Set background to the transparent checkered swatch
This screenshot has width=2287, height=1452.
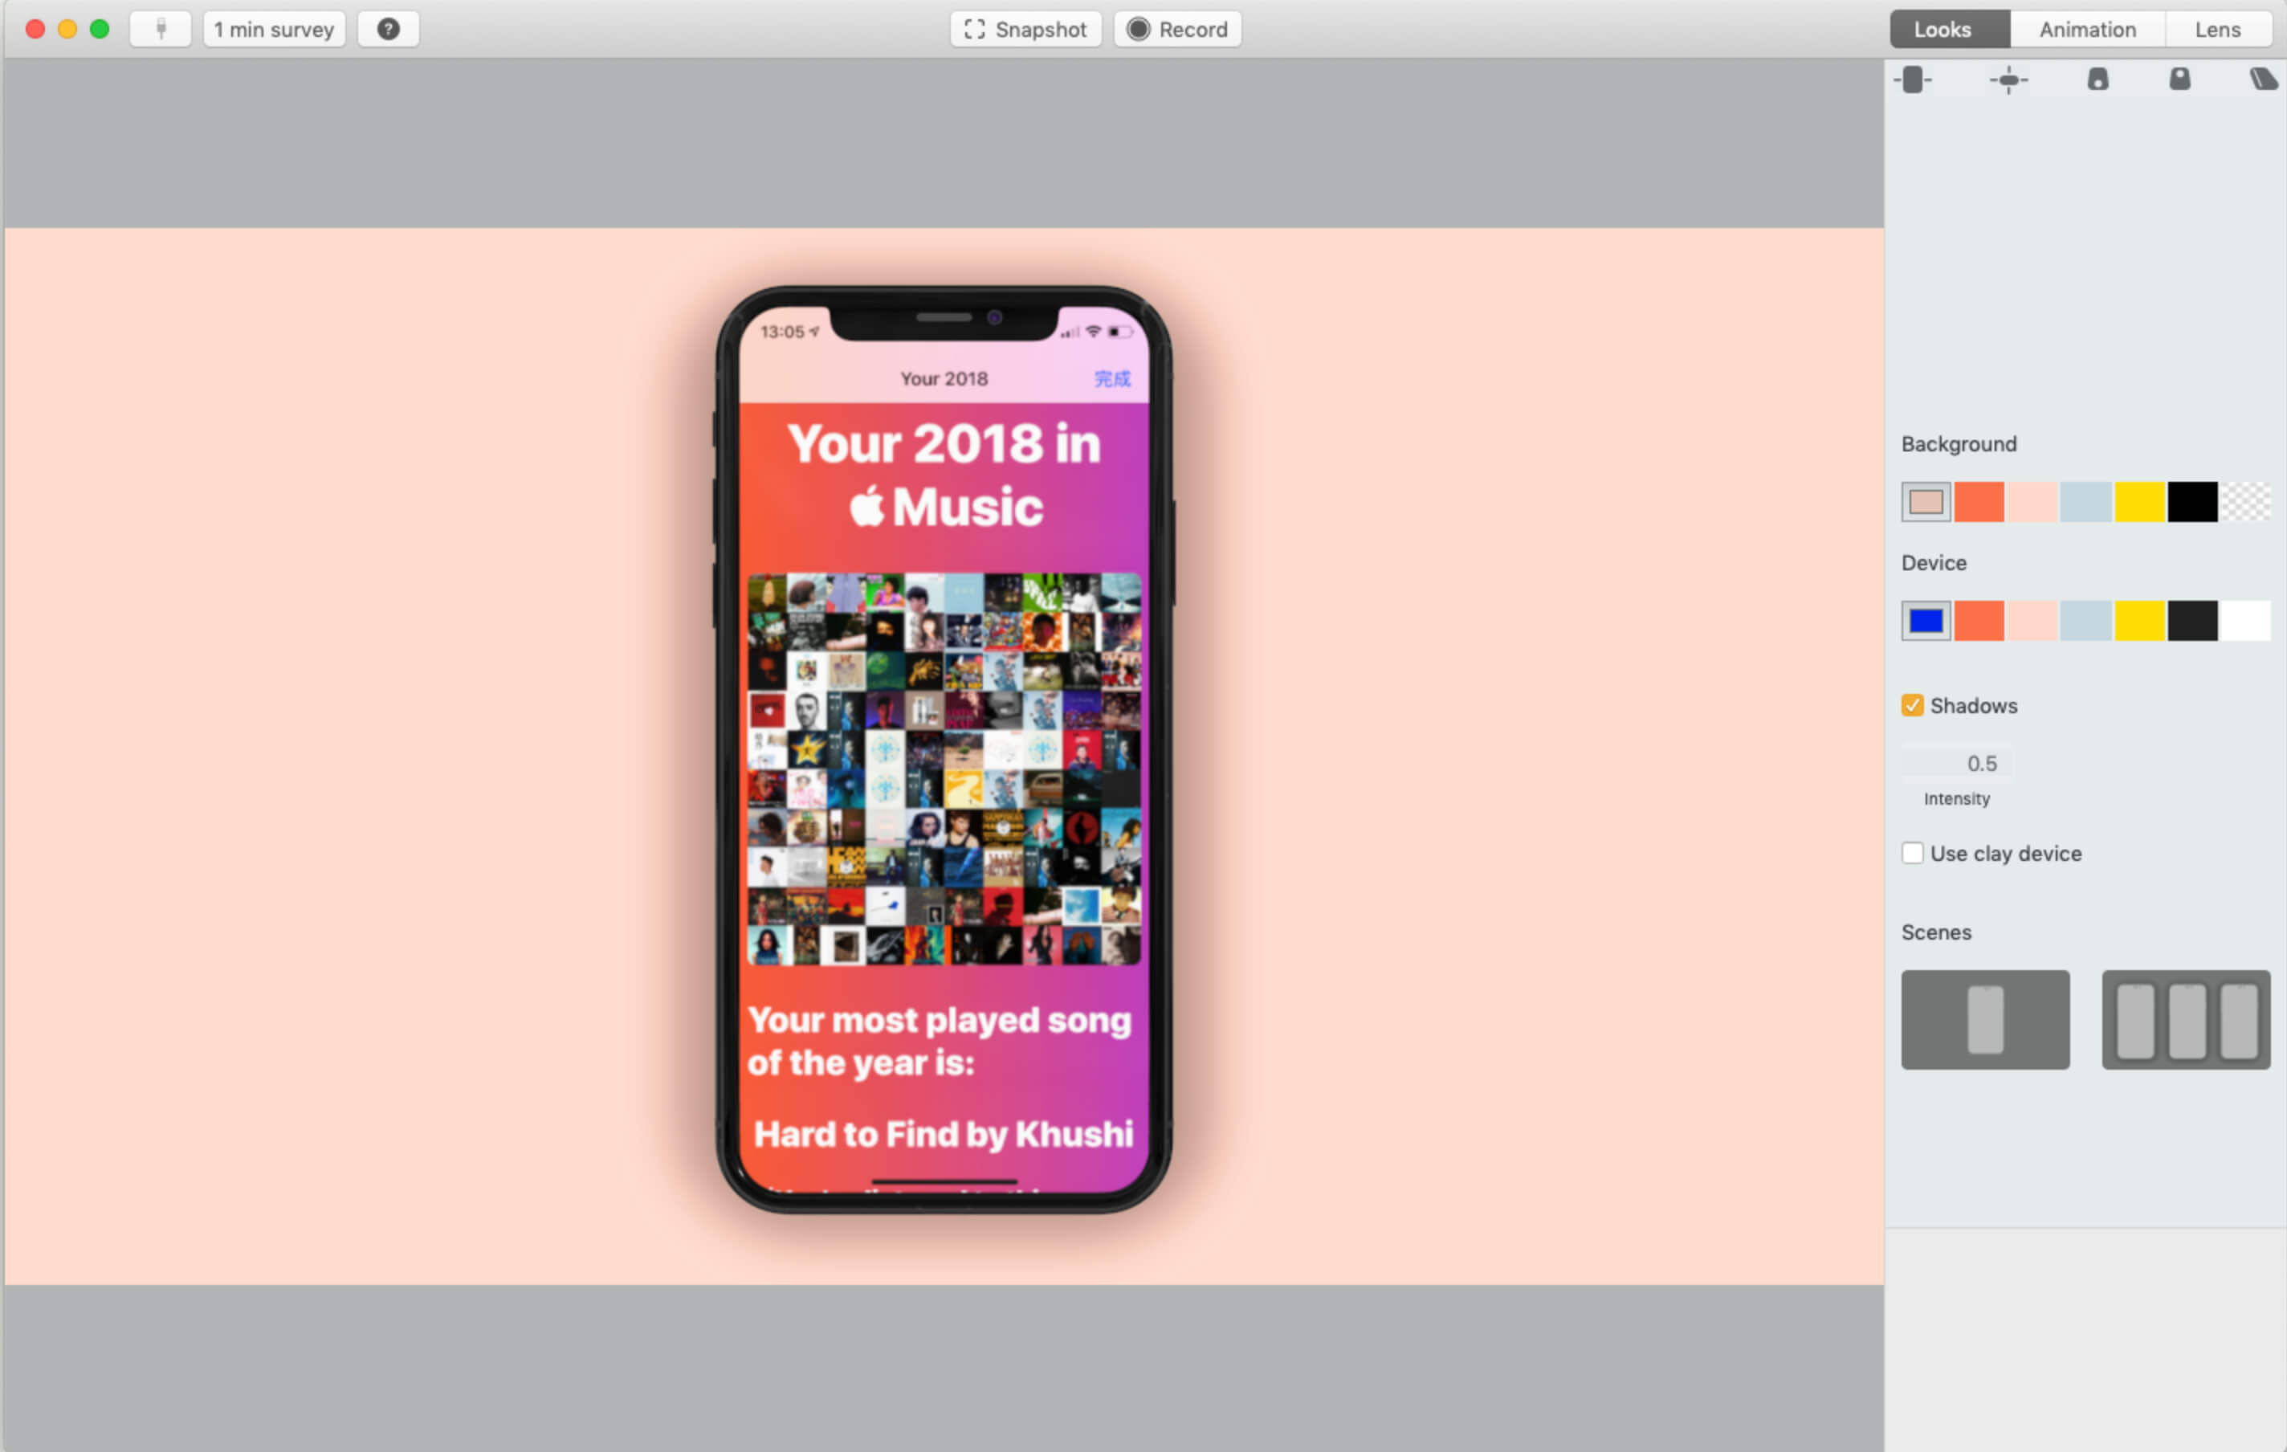click(2246, 501)
